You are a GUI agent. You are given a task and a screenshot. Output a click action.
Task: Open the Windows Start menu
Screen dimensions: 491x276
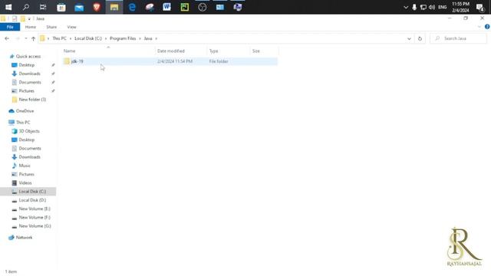8,7
